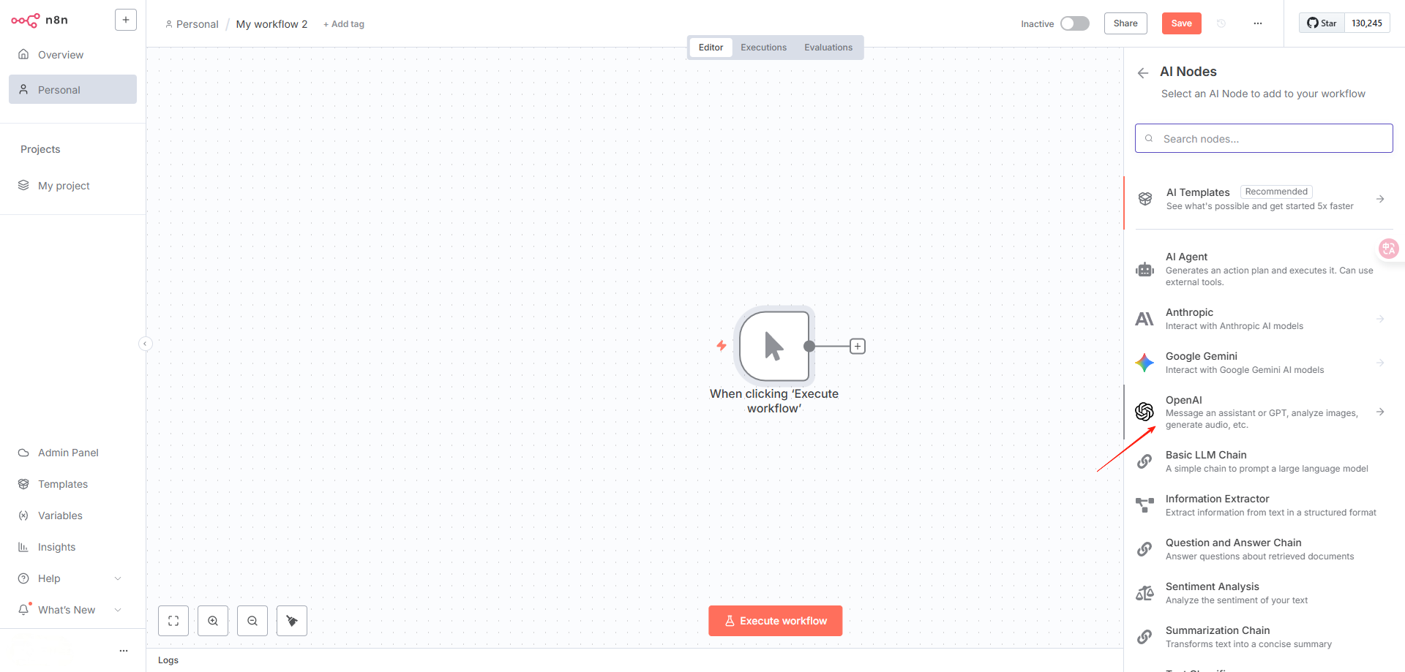Click the AI Agent robot icon

click(x=1144, y=270)
